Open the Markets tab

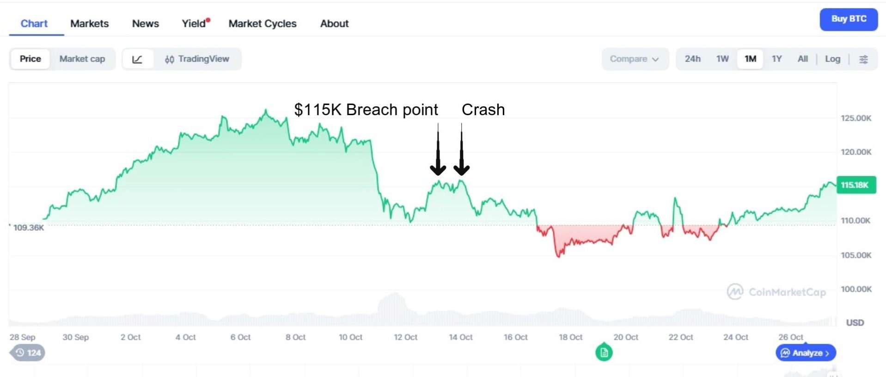(89, 24)
